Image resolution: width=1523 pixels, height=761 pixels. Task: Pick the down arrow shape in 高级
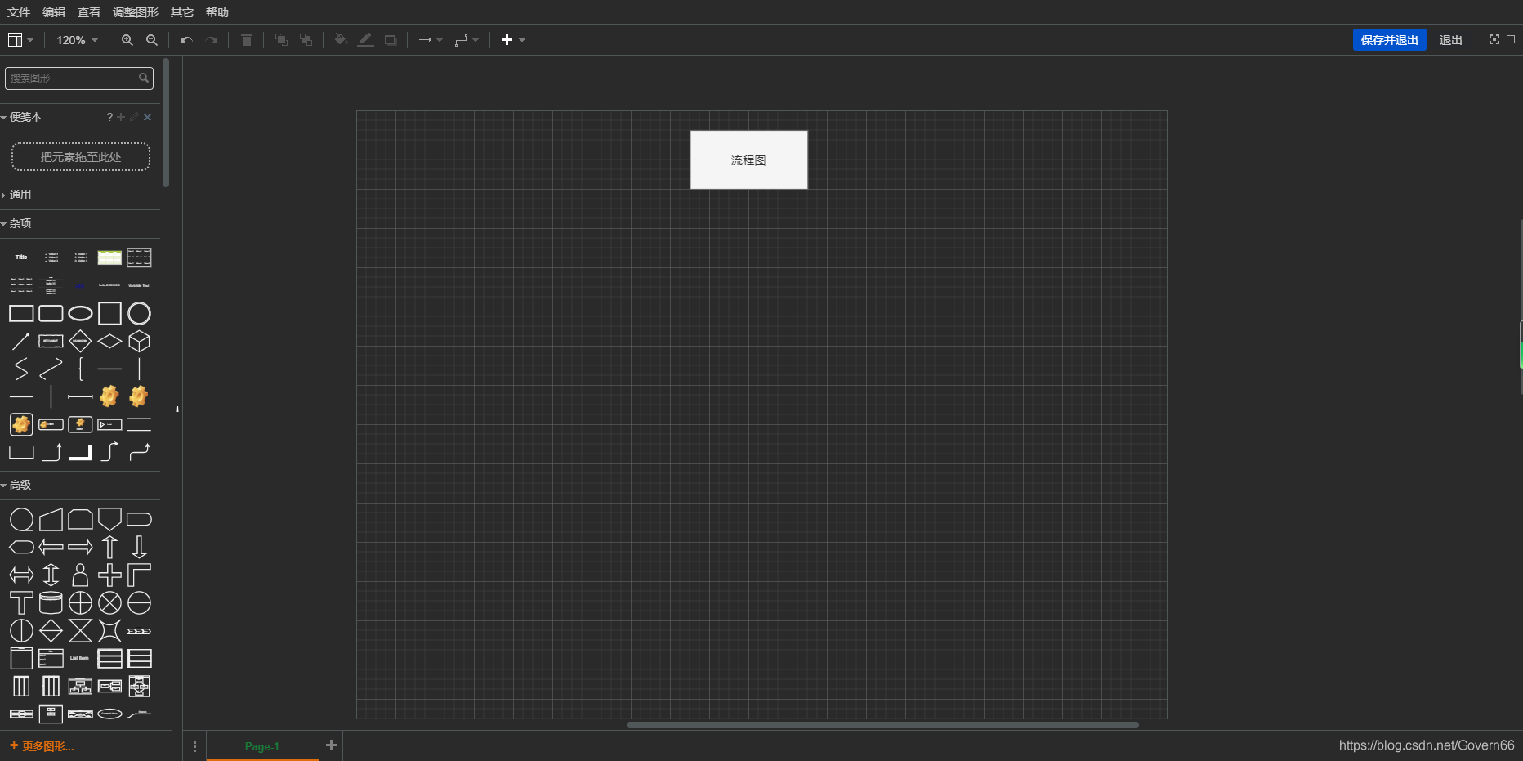139,547
